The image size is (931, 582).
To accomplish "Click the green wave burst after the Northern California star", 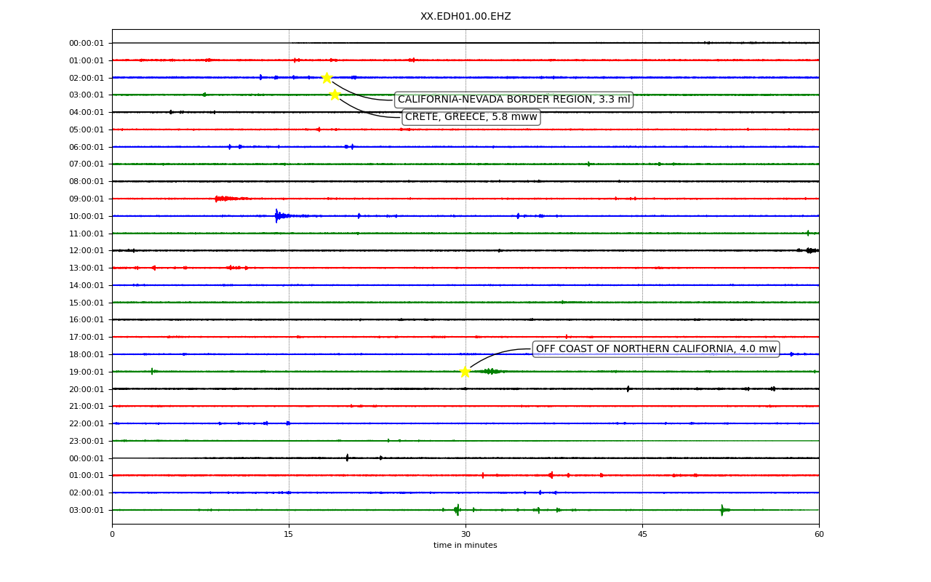I will (x=491, y=371).
